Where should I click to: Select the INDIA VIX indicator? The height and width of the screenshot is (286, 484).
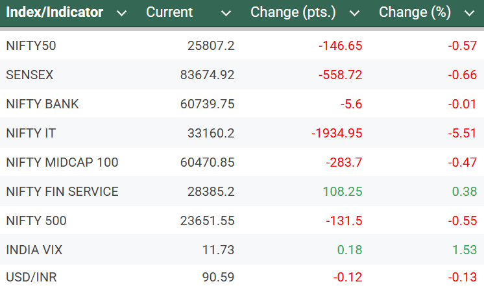tap(34, 250)
